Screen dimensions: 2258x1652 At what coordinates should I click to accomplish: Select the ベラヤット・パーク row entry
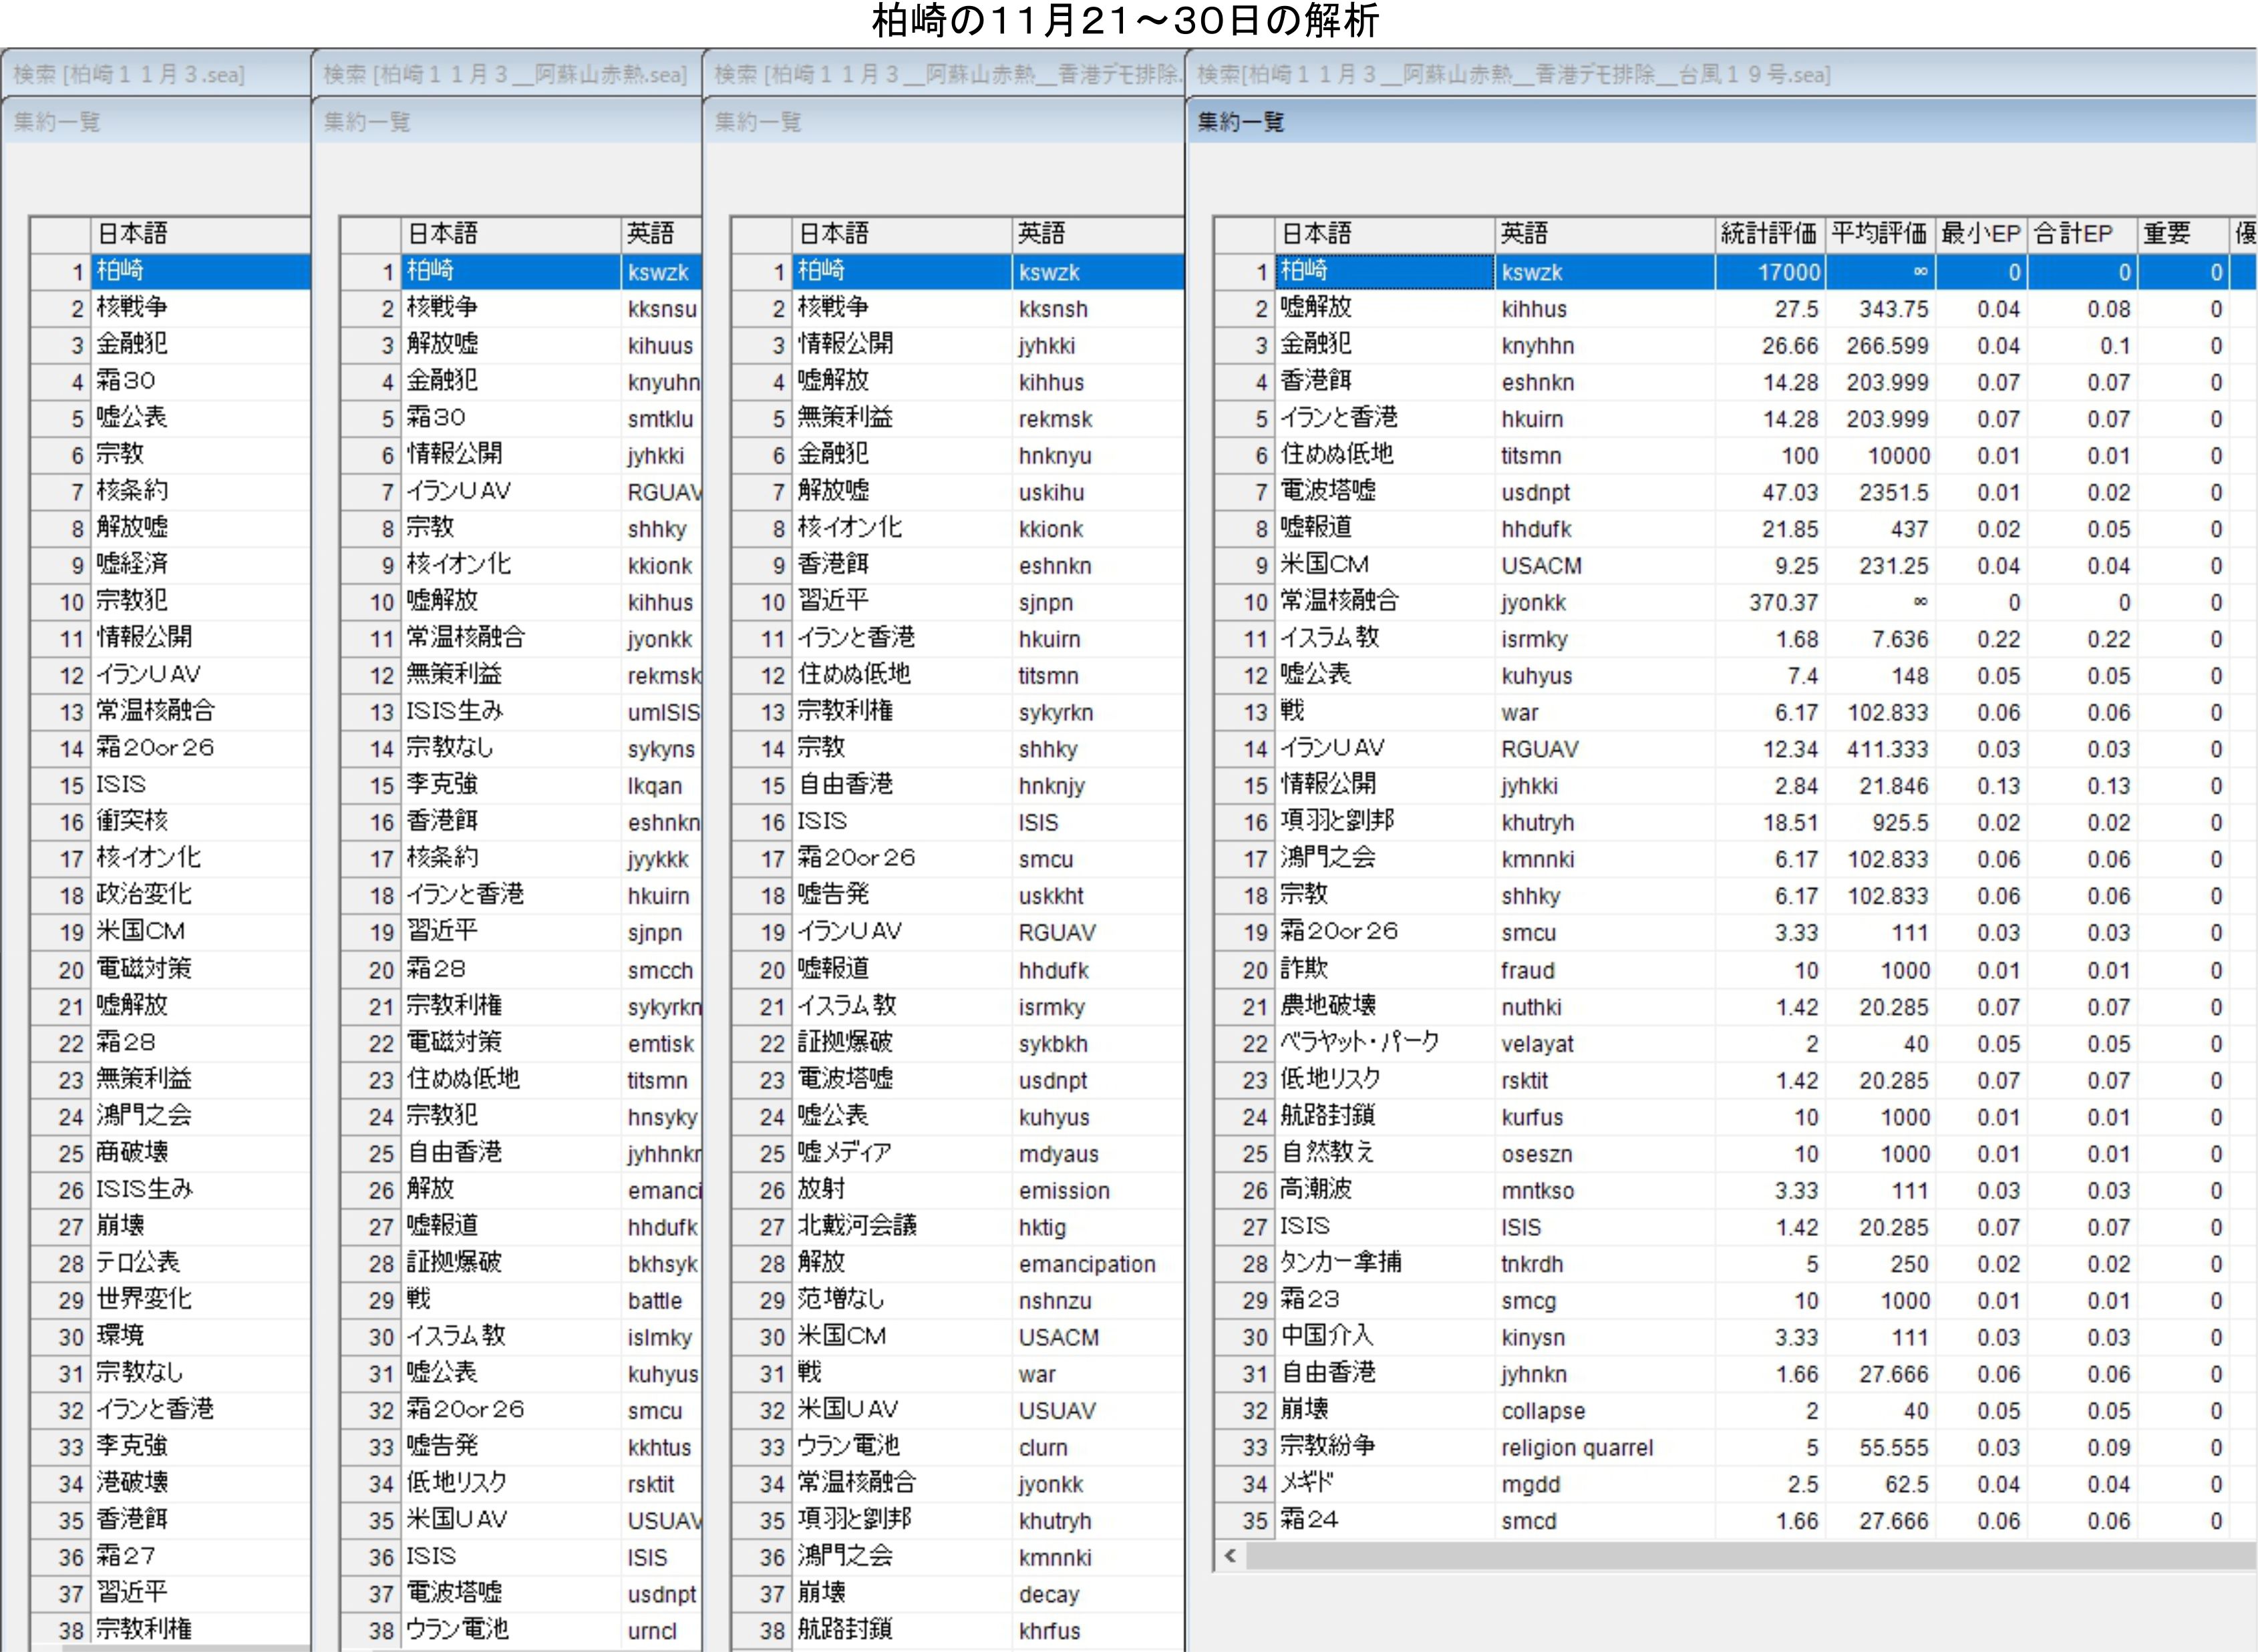pos(1359,1042)
